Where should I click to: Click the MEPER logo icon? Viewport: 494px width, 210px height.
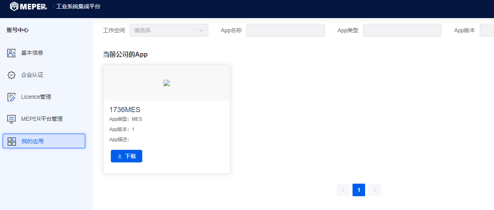14,6
